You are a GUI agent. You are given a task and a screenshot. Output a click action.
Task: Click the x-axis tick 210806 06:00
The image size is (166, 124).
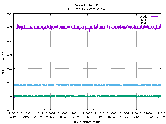50,115
